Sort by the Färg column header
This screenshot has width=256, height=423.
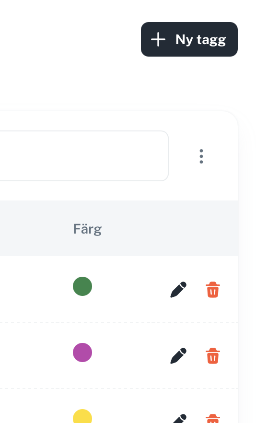pos(87,229)
